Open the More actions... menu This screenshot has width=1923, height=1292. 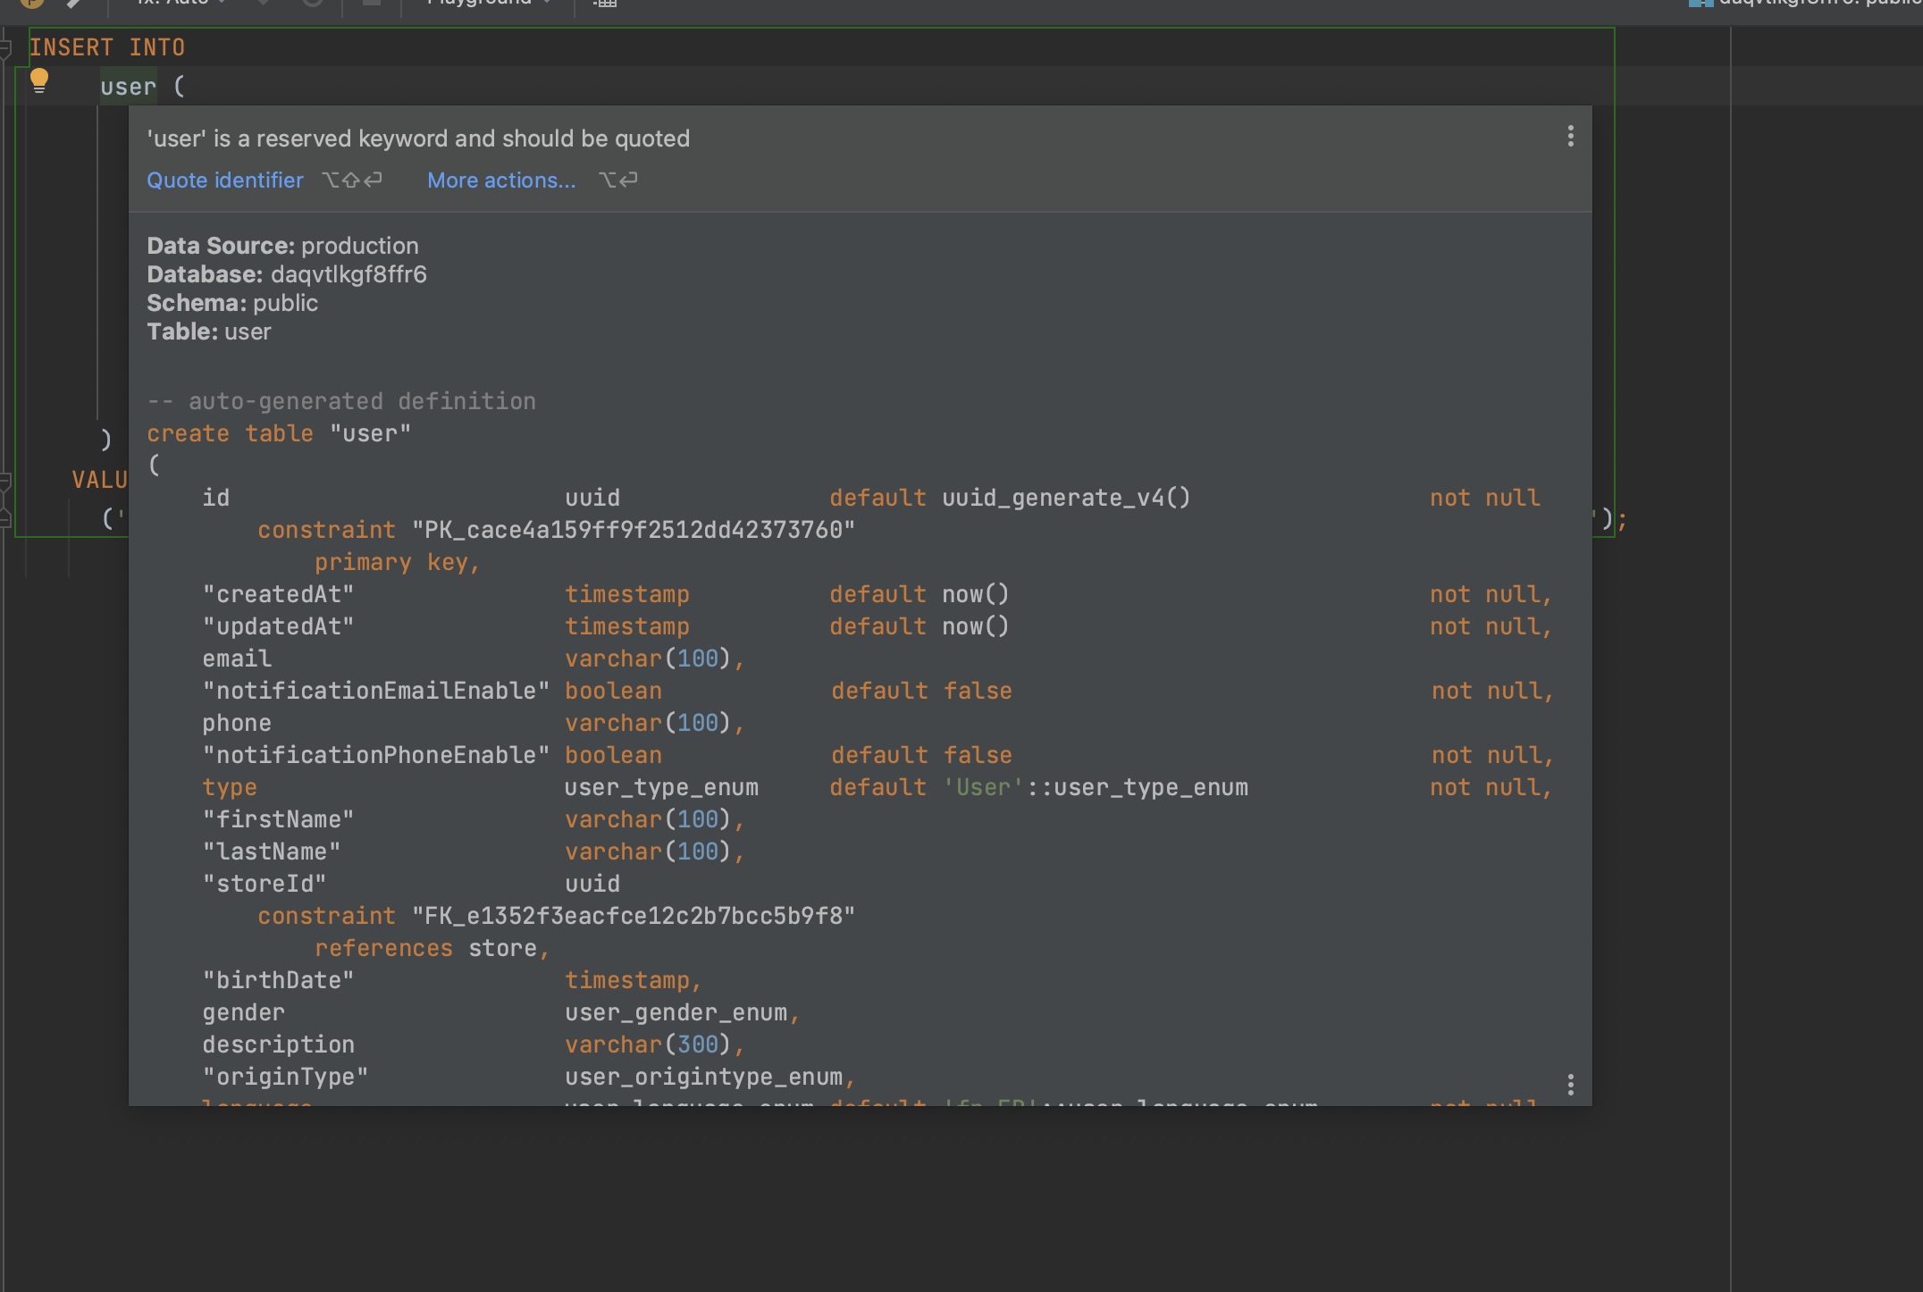click(501, 180)
